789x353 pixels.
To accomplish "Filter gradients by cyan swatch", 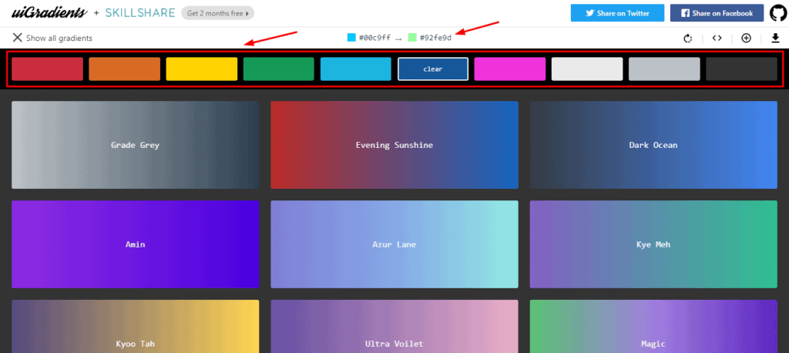I will point(356,69).
